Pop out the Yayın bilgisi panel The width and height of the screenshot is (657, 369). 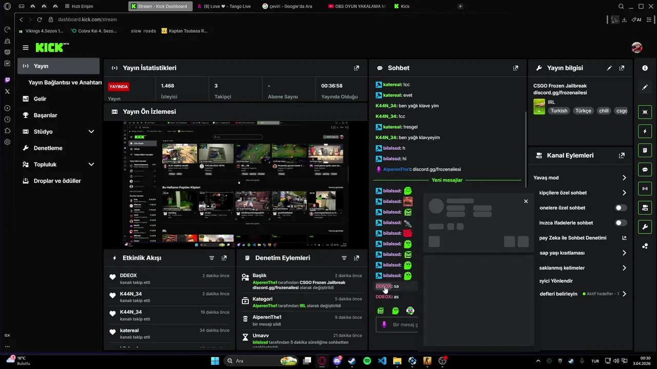click(622, 68)
